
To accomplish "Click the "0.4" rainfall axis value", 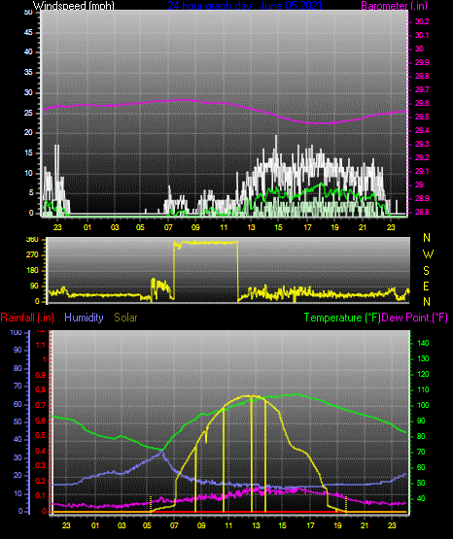I will click(x=41, y=451).
